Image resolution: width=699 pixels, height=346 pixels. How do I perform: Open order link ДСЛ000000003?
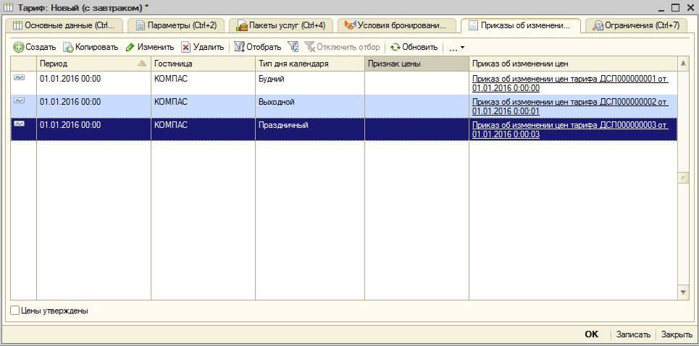[570, 129]
